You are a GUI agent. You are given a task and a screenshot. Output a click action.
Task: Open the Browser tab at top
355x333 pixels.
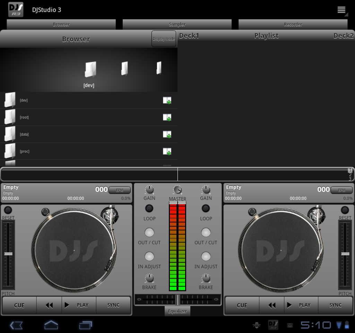tap(61, 24)
